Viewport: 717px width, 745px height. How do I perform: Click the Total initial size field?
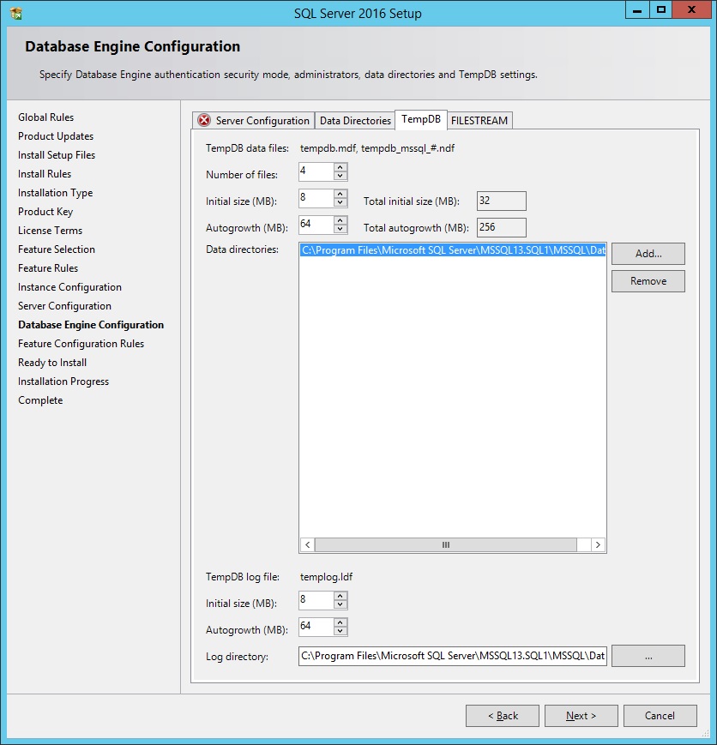tap(501, 201)
